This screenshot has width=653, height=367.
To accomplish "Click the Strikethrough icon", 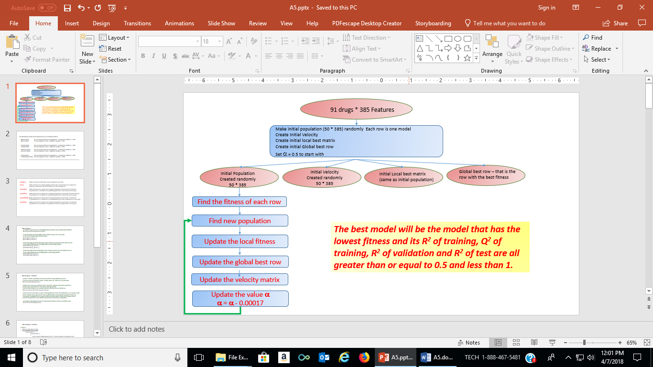I will [x=186, y=56].
